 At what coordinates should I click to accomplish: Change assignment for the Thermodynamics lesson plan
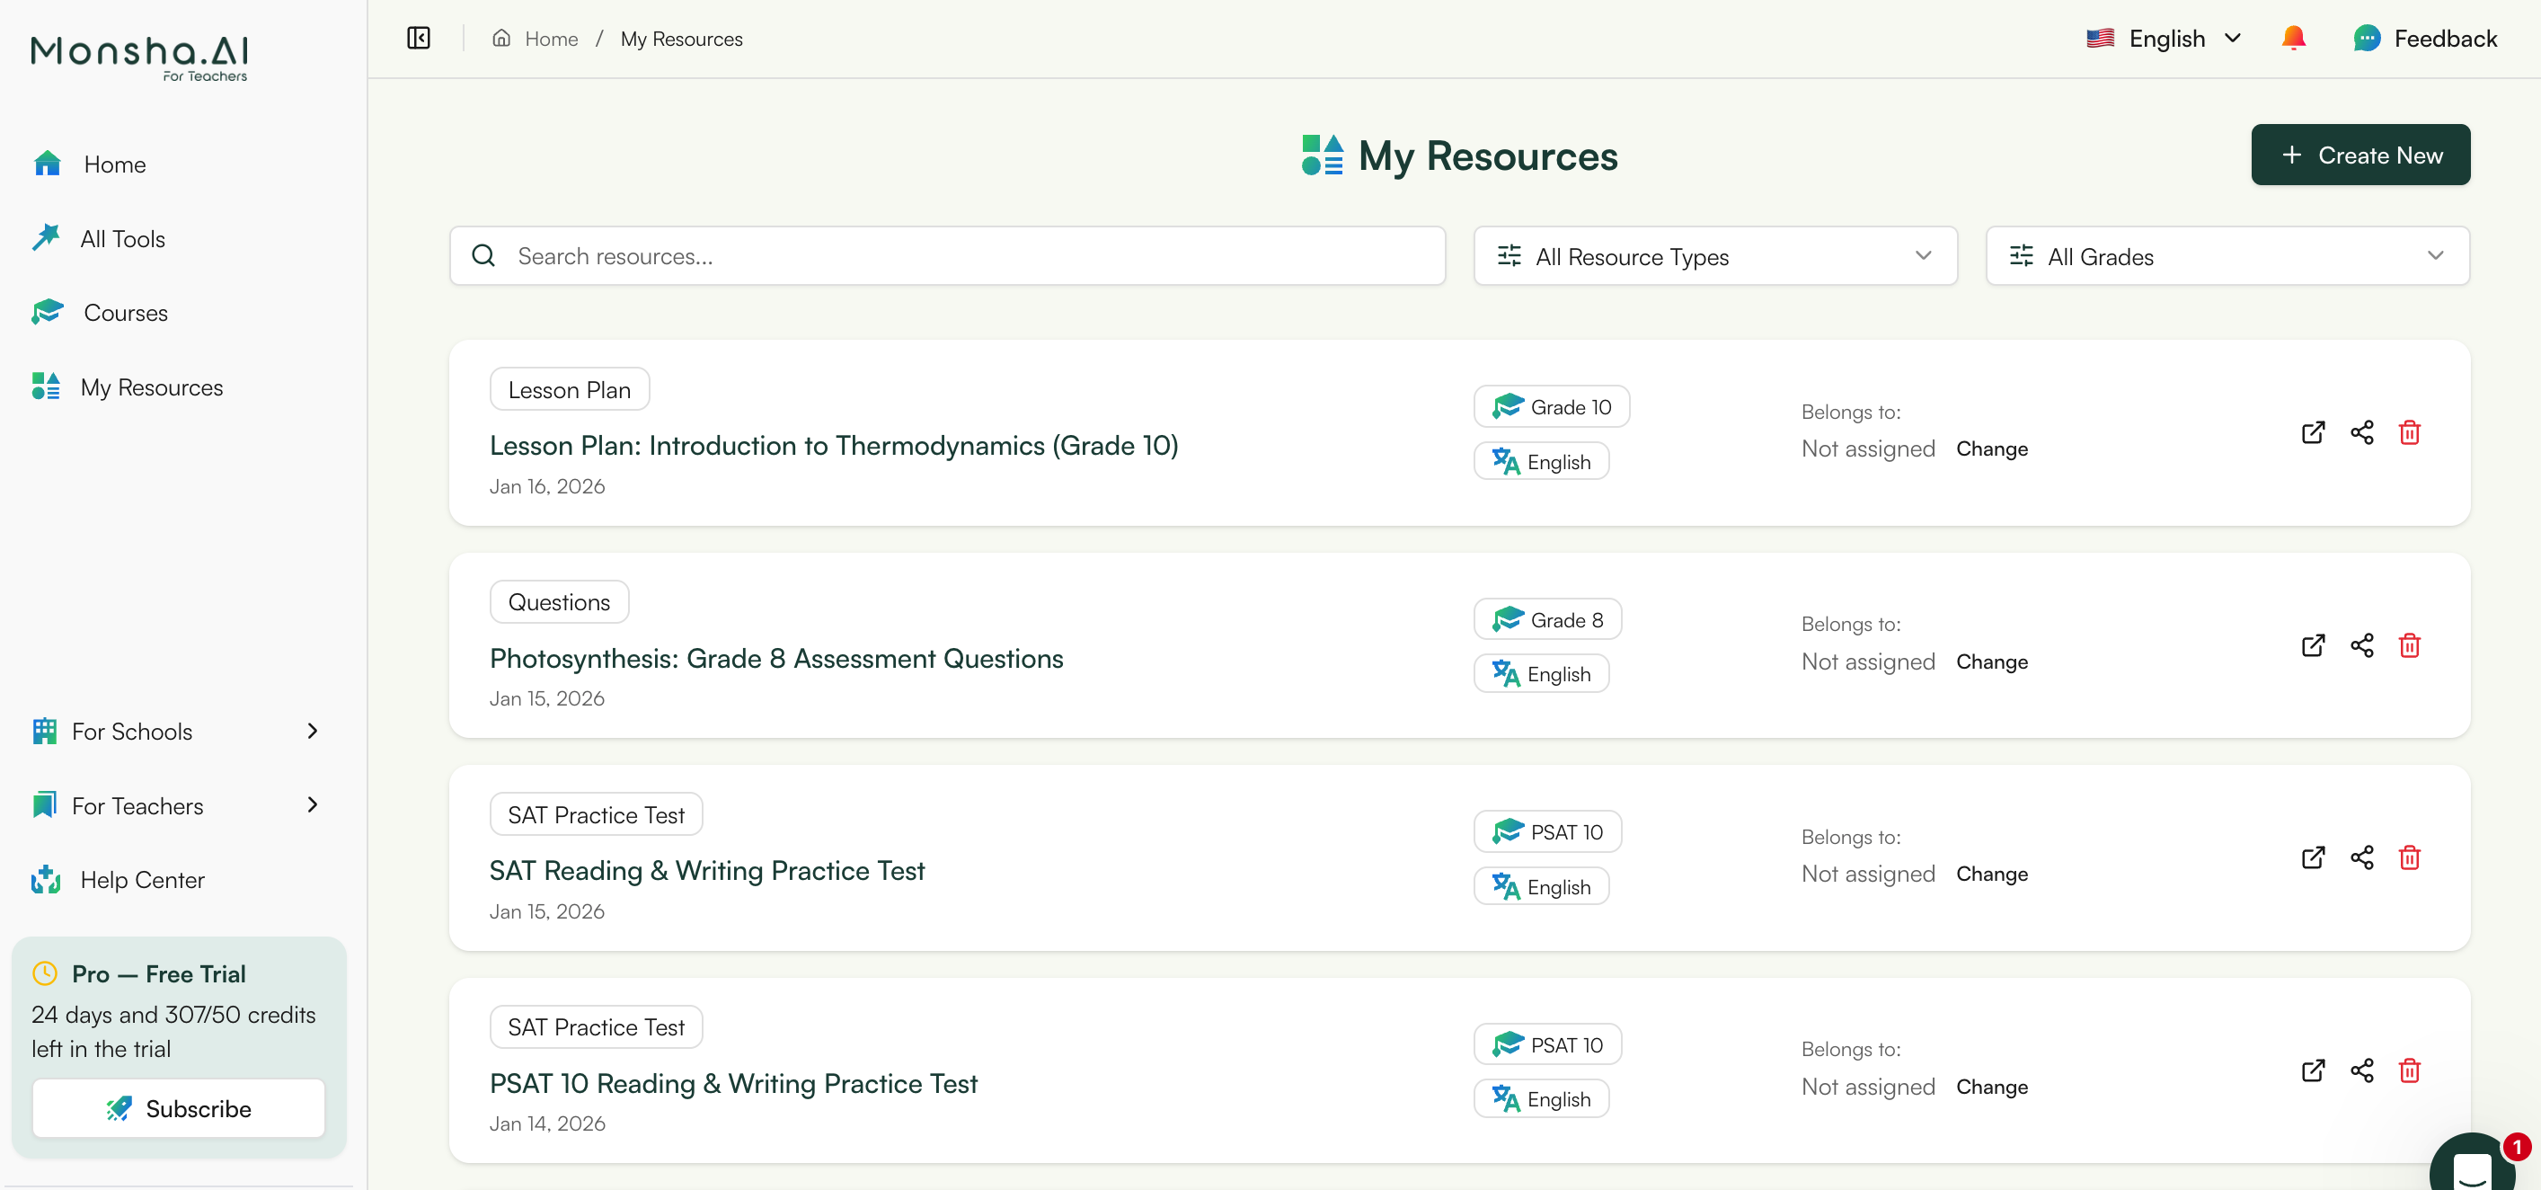point(1992,449)
